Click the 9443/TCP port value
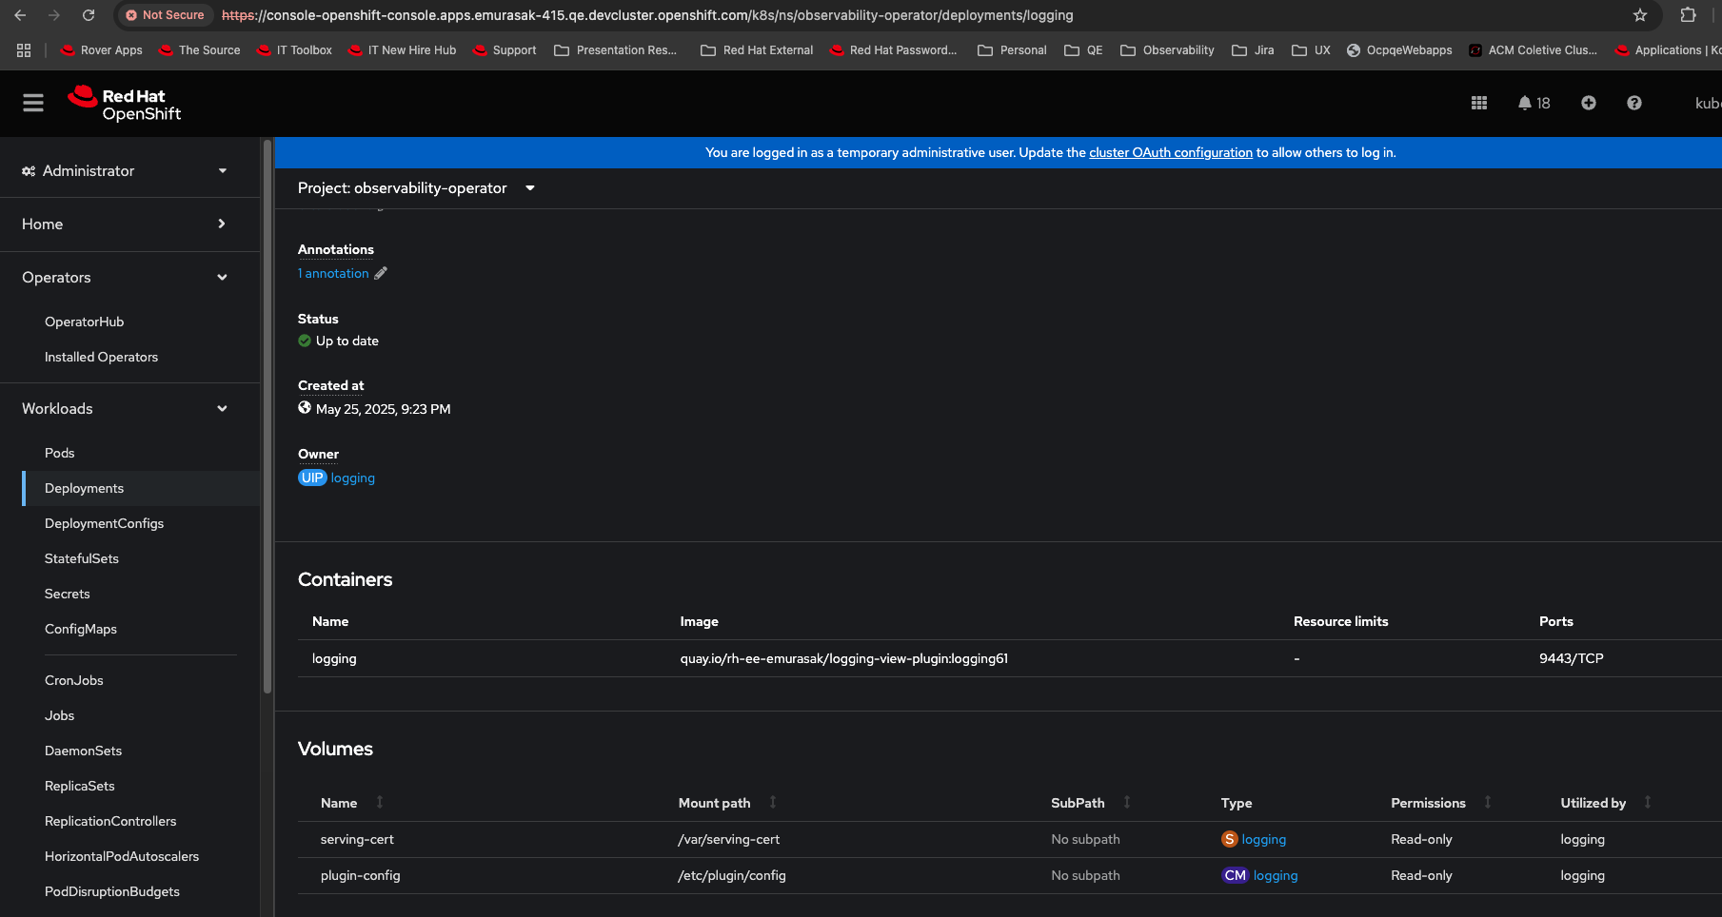 1572,658
